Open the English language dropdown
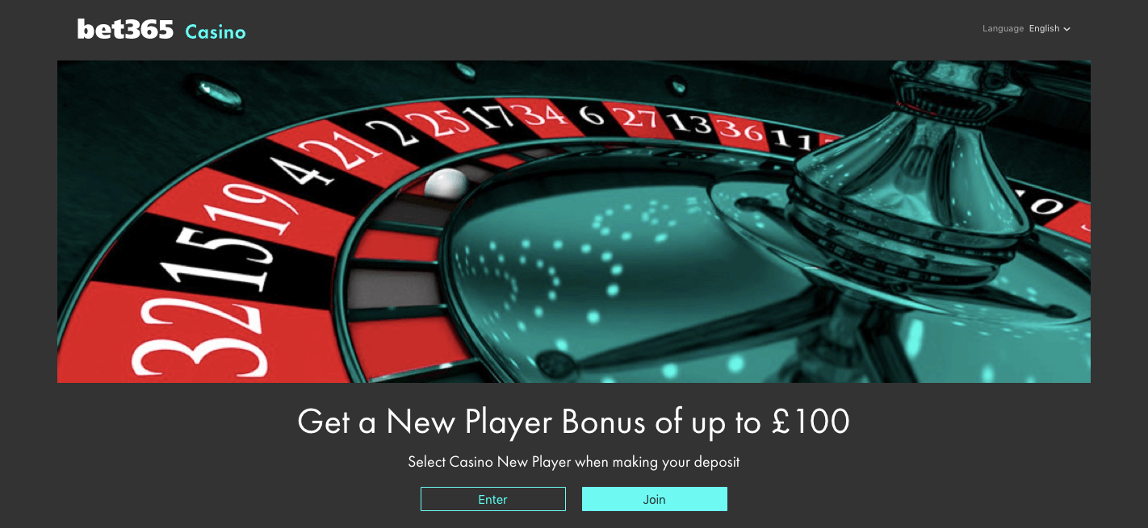 point(1050,28)
